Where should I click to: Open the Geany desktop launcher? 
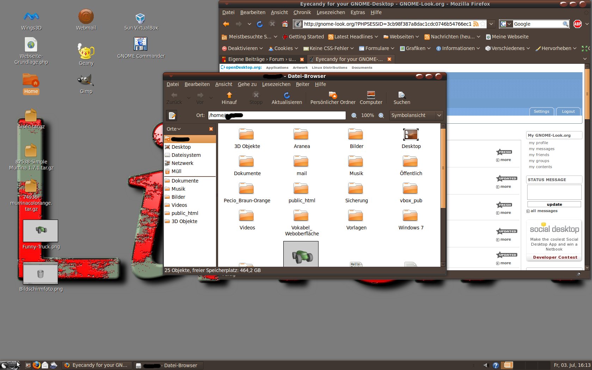click(86, 55)
